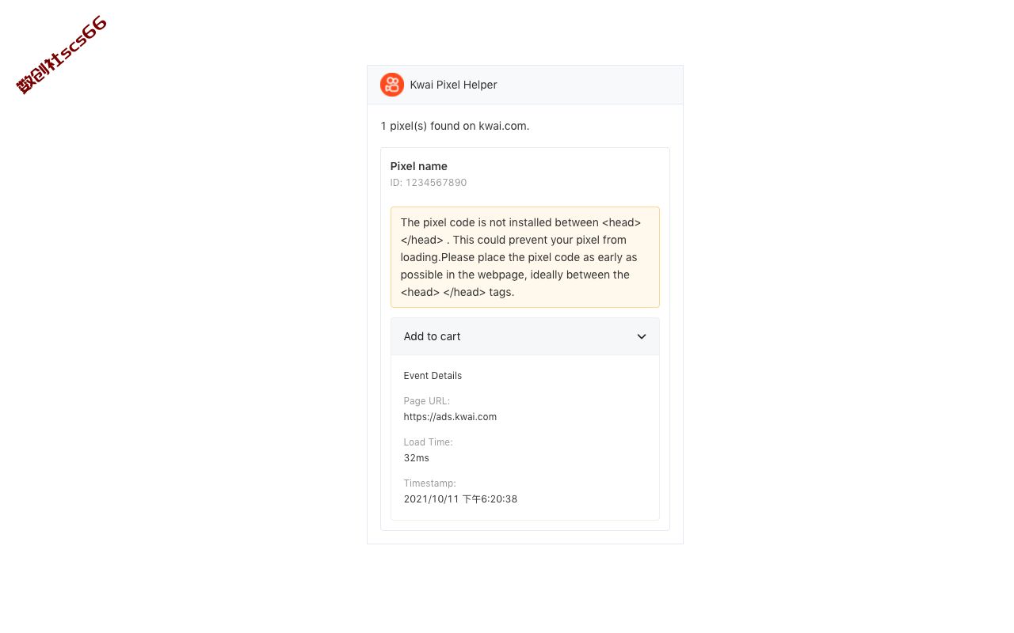This screenshot has width=1014, height=633.
Task: Click the red watermark text in corner
Action: 62,55
